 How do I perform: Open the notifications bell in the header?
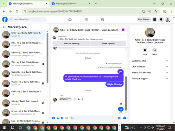point(161,20)
